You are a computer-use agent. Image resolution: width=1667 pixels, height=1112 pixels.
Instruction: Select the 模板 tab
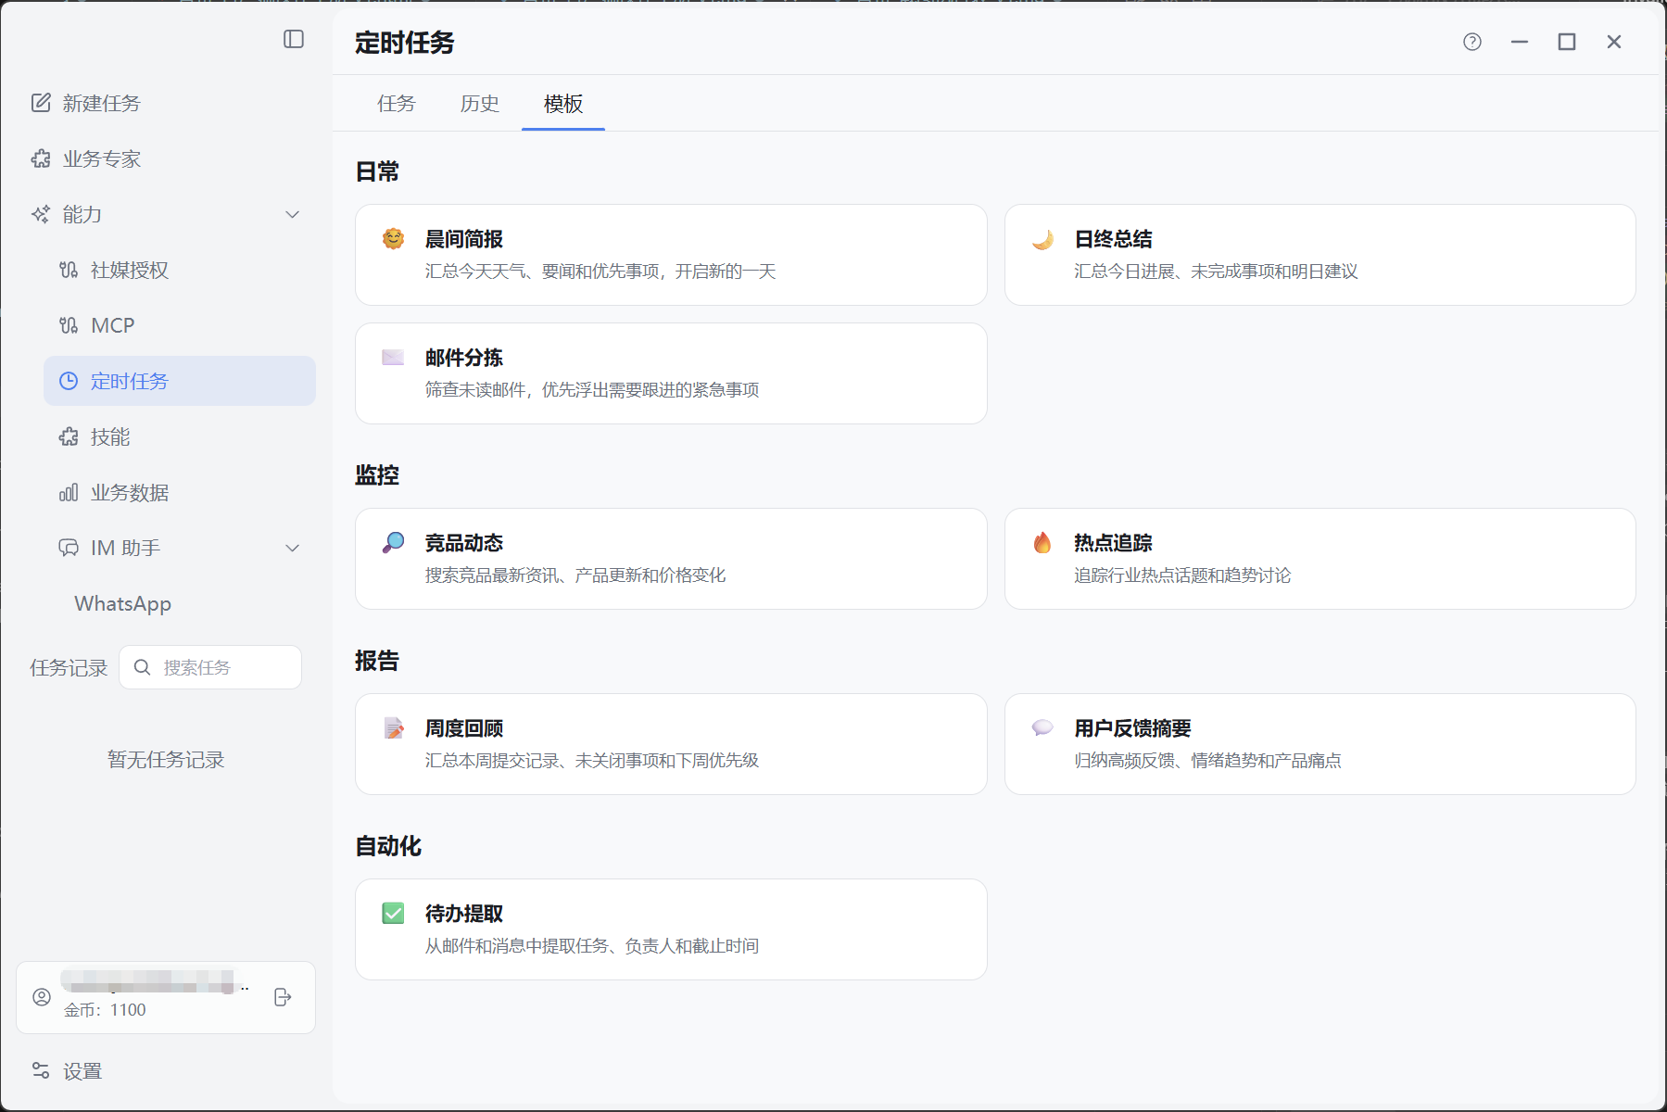point(563,103)
